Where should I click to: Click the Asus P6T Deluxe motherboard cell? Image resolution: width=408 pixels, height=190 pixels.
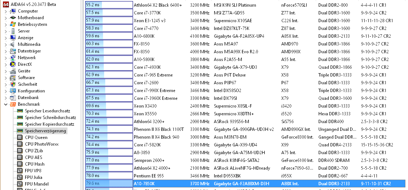[x=230, y=75]
